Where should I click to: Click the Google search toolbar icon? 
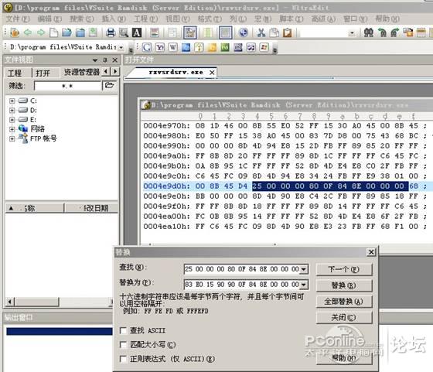tap(147, 47)
